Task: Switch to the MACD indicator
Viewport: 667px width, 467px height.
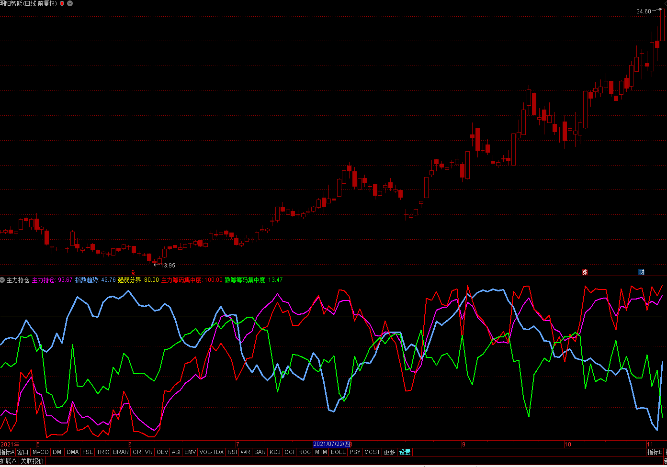Action: coord(41,452)
